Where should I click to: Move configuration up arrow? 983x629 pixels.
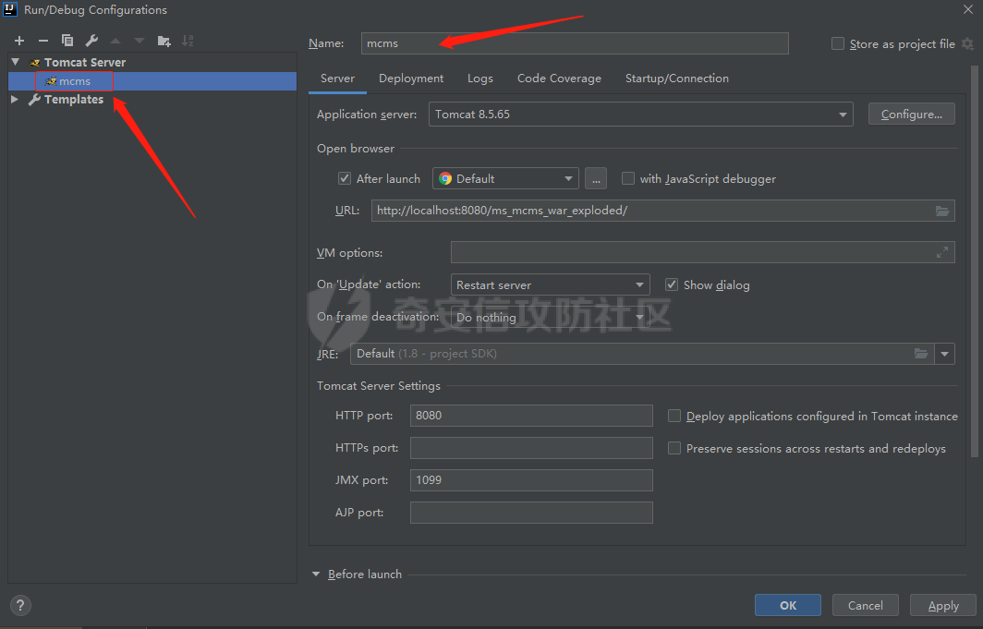(115, 41)
